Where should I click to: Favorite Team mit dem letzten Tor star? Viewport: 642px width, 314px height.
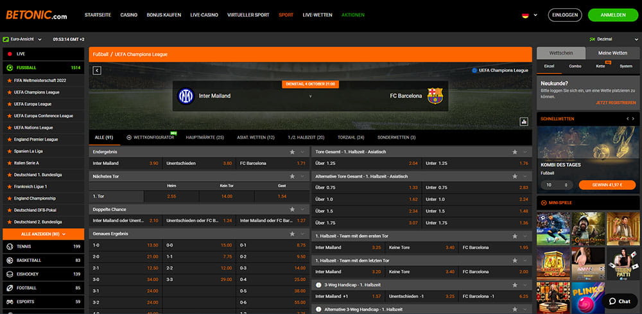[515, 261]
